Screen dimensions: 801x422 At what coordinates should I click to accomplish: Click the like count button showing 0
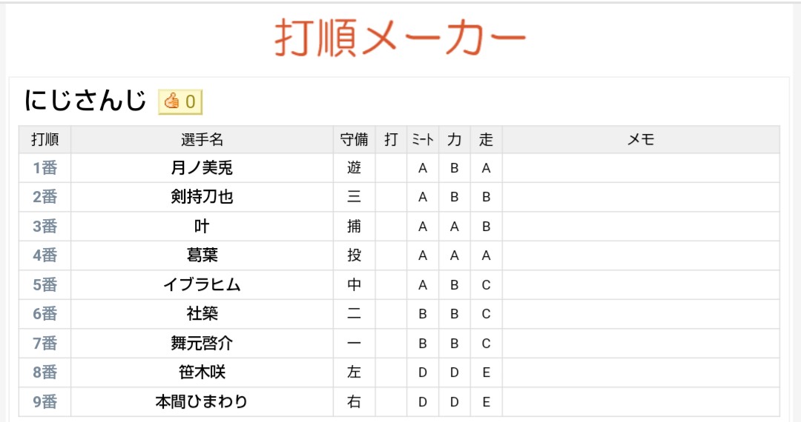pyautogui.click(x=180, y=102)
